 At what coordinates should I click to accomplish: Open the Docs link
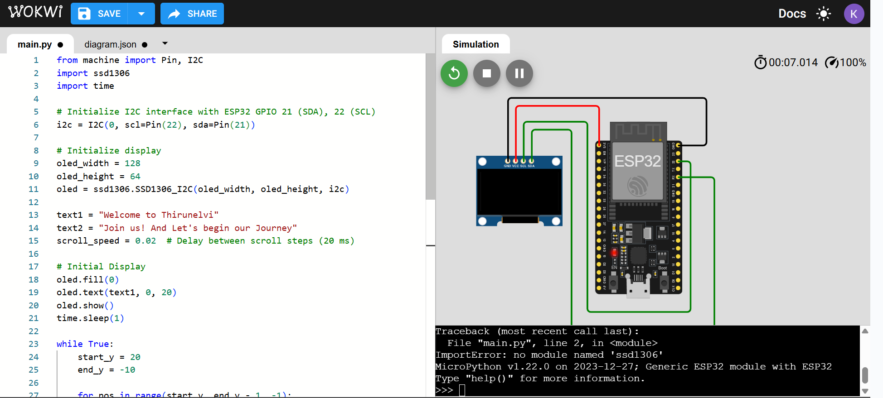[x=792, y=14]
